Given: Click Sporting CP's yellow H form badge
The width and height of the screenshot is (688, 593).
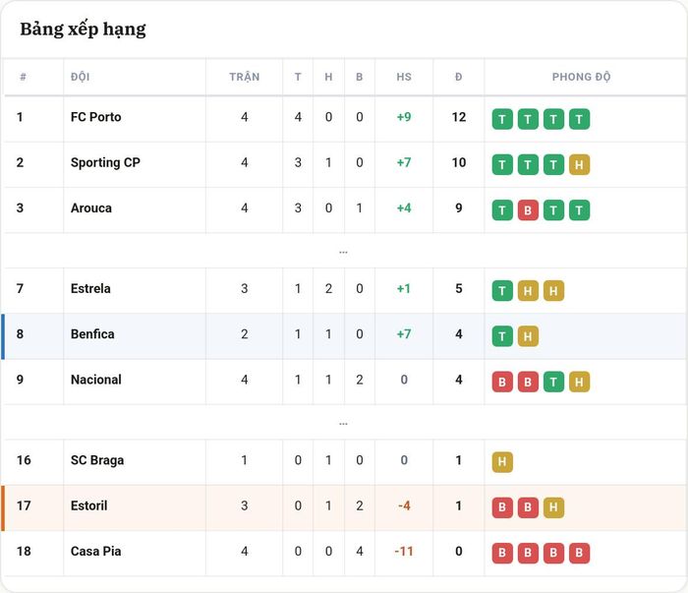Looking at the screenshot, I should 579,164.
